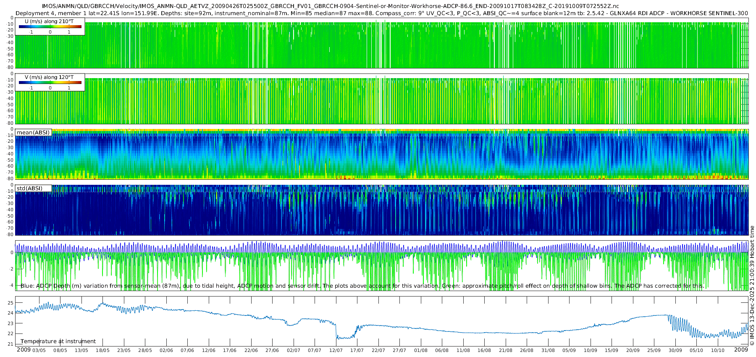Click the 'Temperature at instrument' label
Image resolution: width=756 pixels, height=357 pixels.
pos(58,341)
